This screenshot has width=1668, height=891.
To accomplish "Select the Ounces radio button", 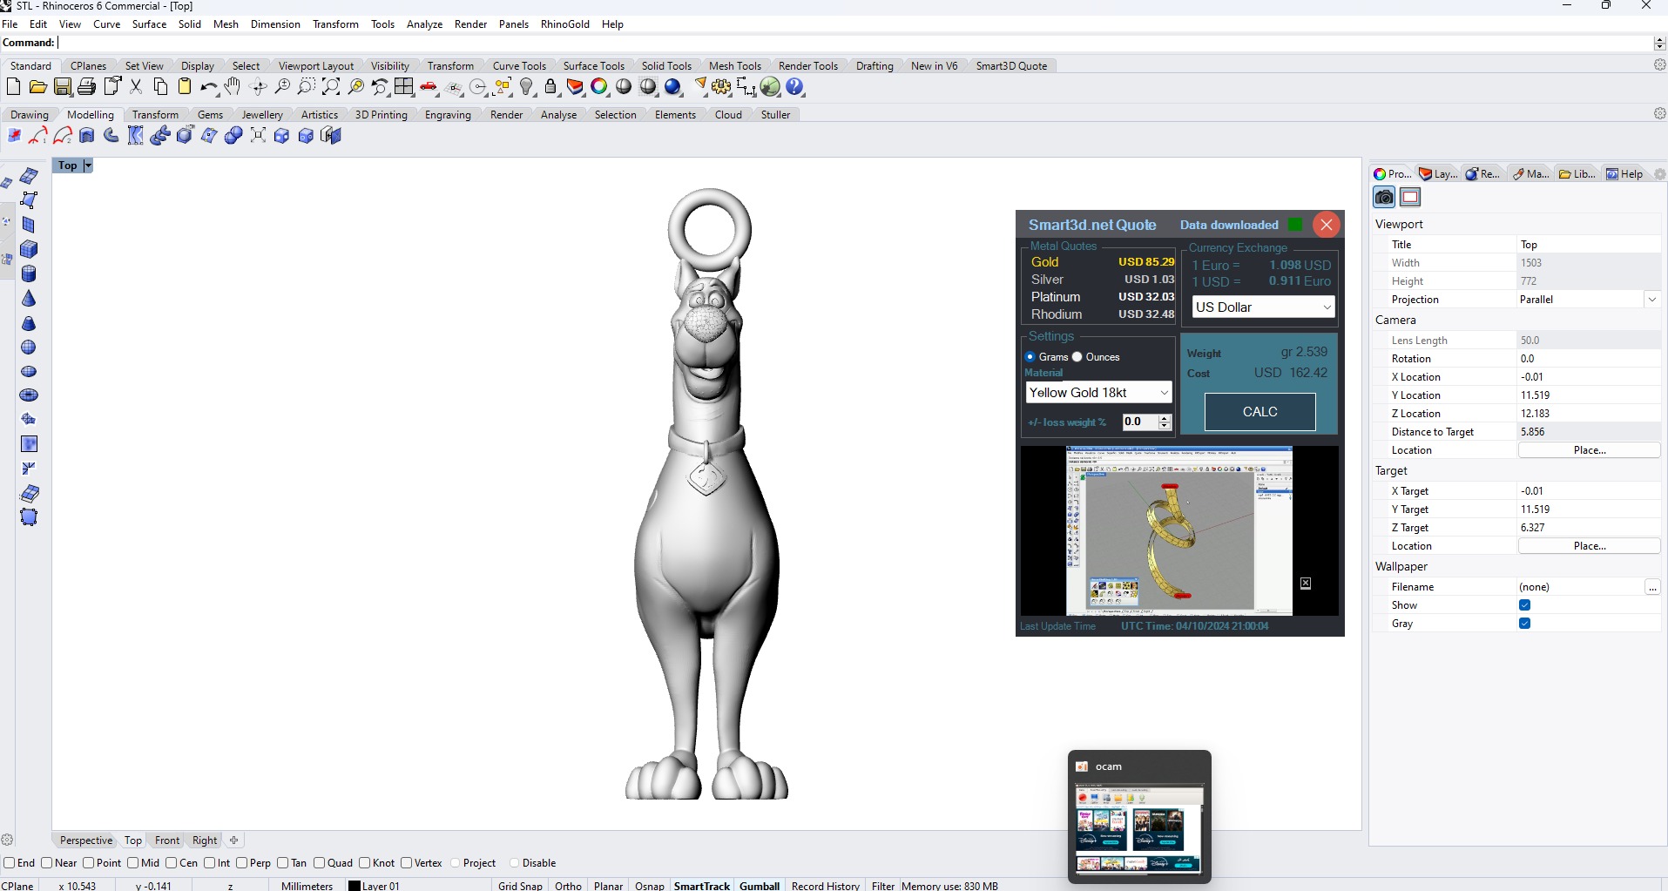I will coord(1077,357).
